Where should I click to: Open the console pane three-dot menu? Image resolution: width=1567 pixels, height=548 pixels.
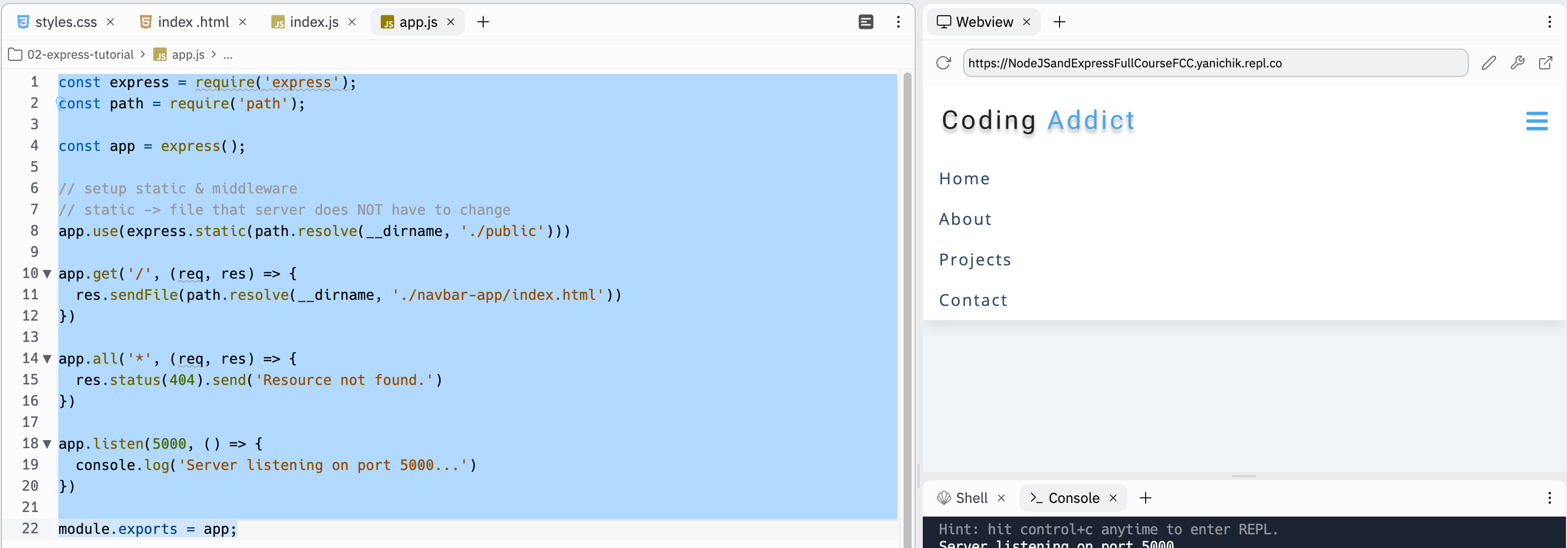pos(1549,498)
